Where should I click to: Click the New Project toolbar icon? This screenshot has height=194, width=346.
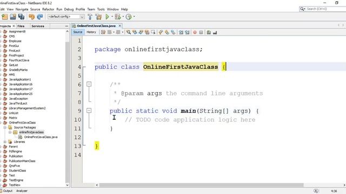5,17
